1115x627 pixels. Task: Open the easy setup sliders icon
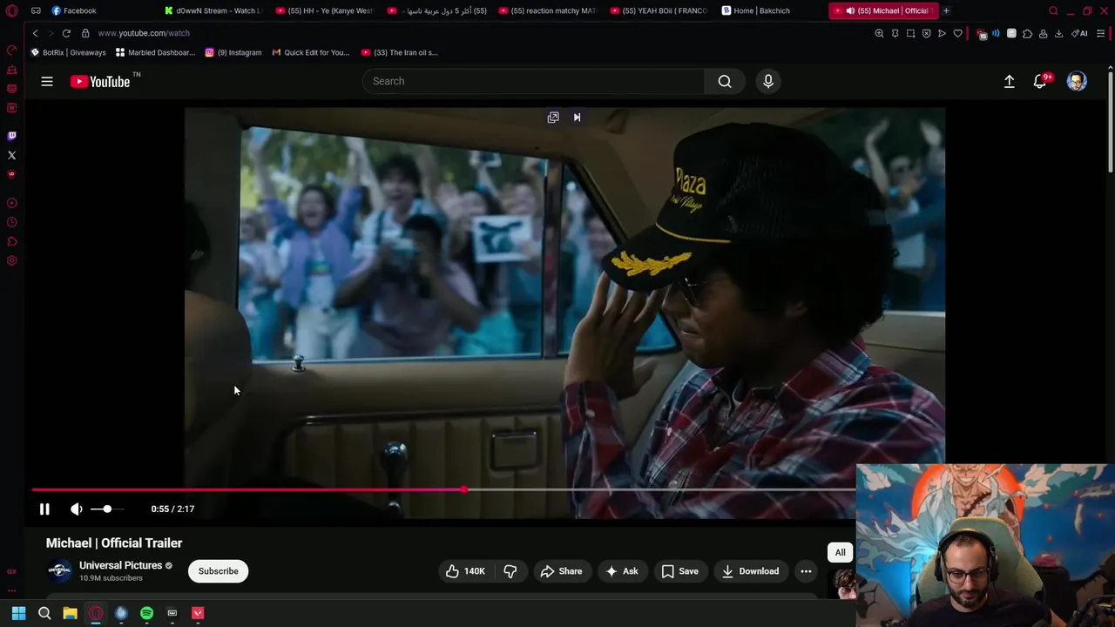click(x=1101, y=33)
